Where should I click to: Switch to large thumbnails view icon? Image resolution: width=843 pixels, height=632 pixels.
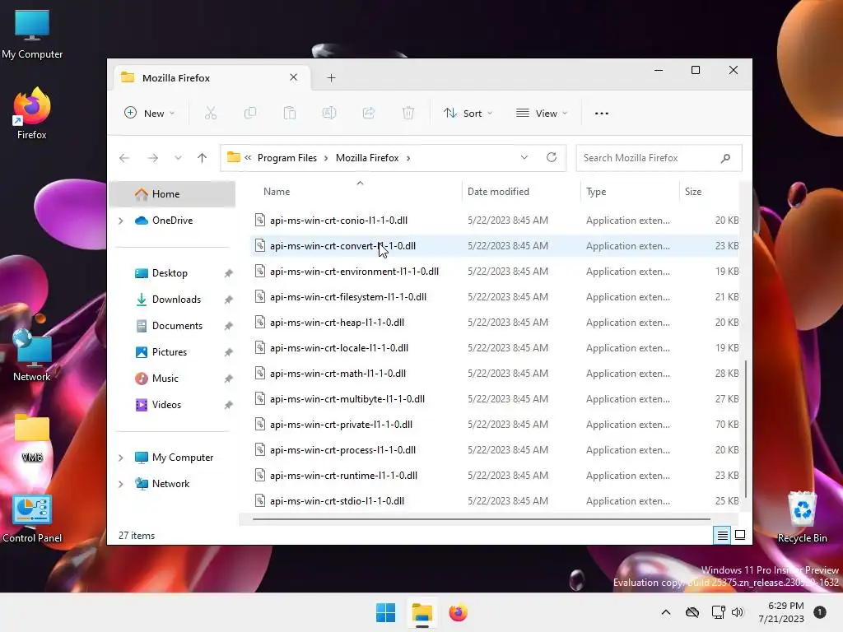(x=740, y=535)
